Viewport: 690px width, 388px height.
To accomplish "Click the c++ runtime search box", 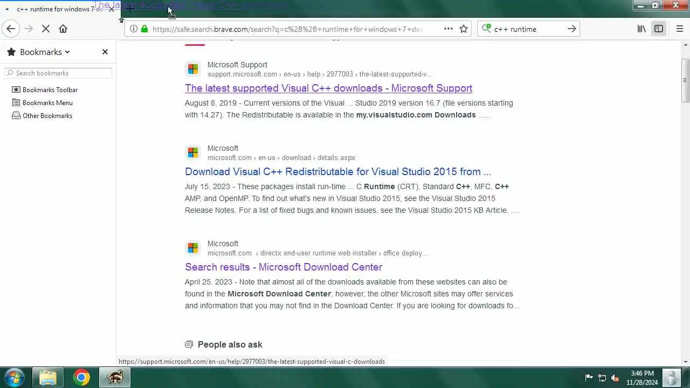I will (x=528, y=29).
